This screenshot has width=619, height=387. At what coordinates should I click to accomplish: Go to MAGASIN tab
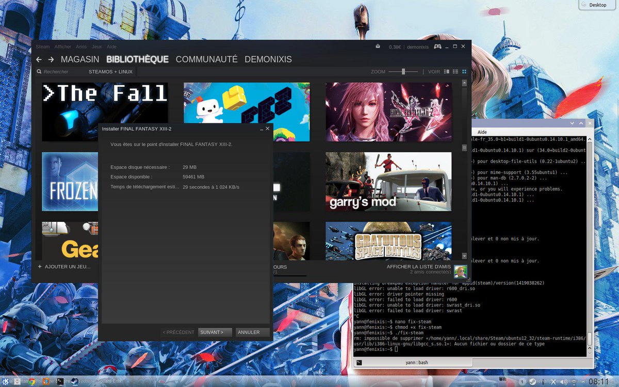[80, 59]
